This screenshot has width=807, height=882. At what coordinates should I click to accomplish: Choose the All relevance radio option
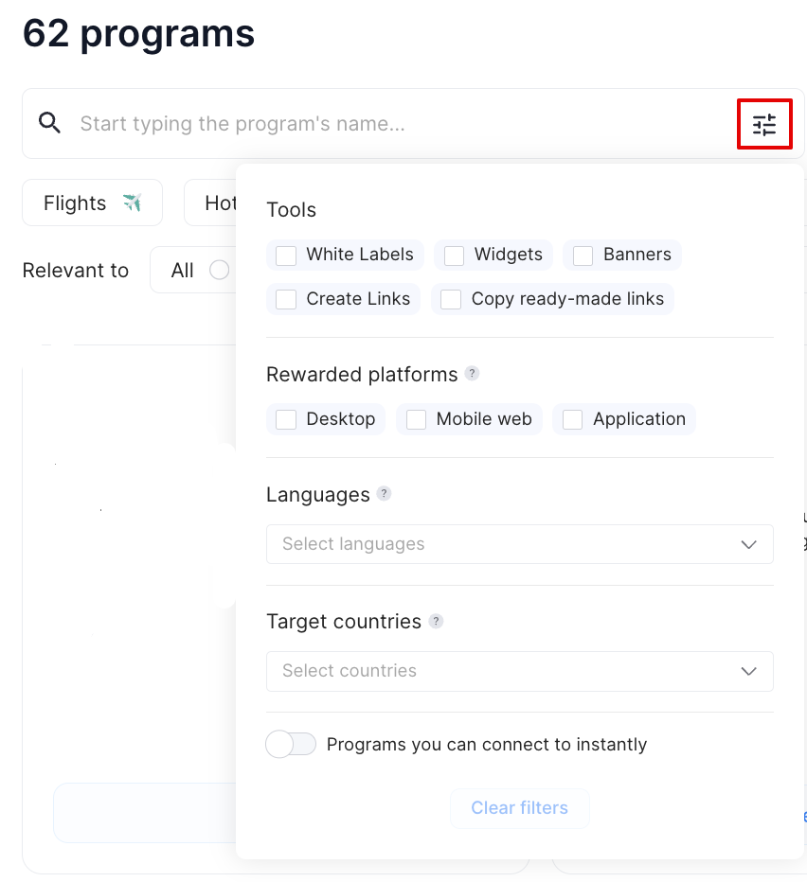219,271
